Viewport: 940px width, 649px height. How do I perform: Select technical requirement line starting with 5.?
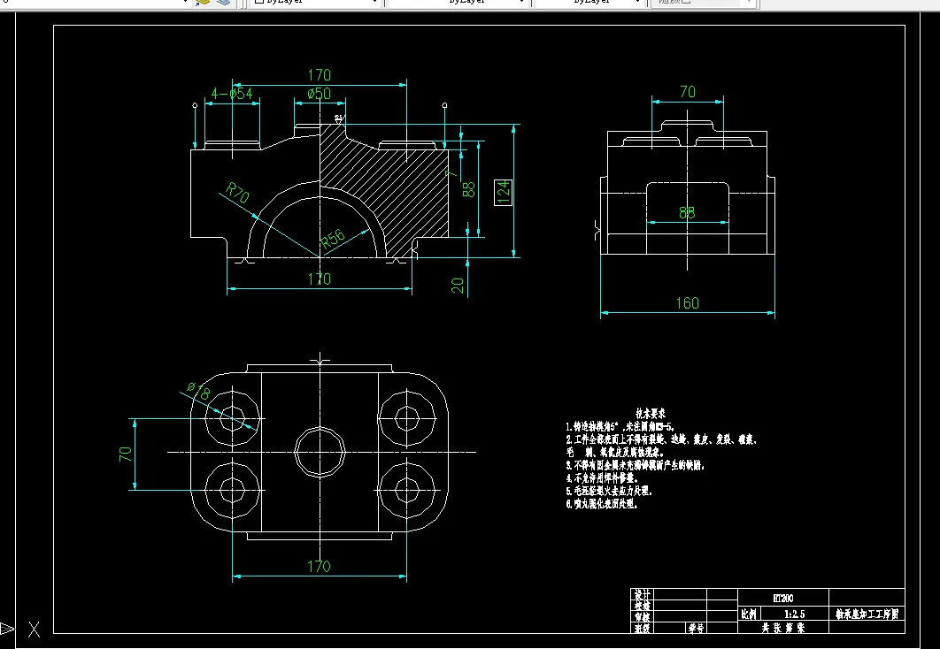[x=608, y=491]
